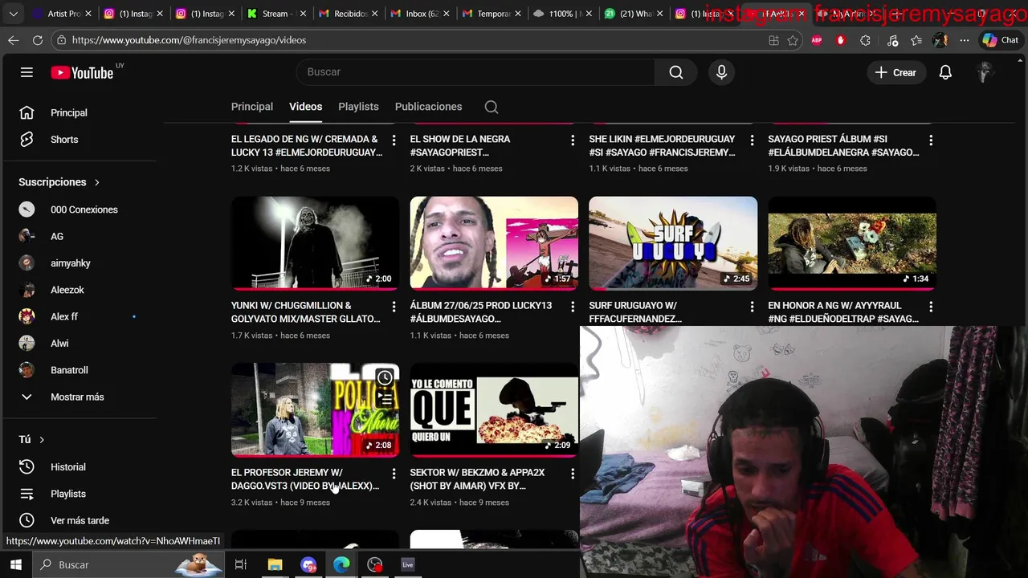
Task: Open the AdBlock Plus extension icon
Action: click(817, 40)
